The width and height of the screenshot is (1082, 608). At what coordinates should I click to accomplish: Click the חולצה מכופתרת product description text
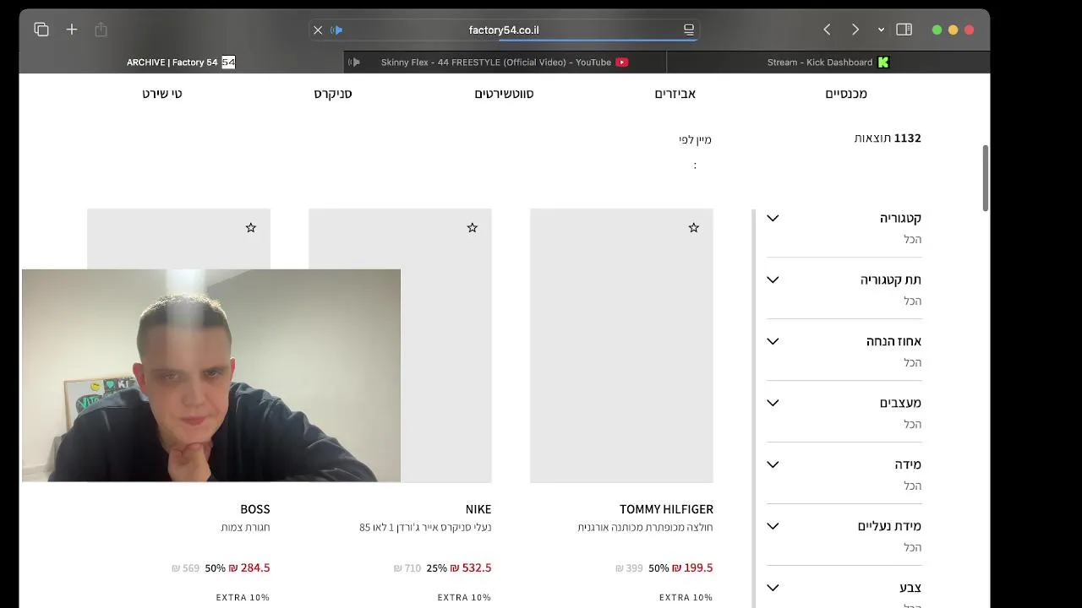tap(645, 528)
